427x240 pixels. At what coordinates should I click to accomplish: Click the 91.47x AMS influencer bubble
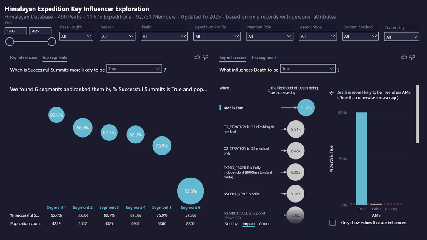point(306,108)
